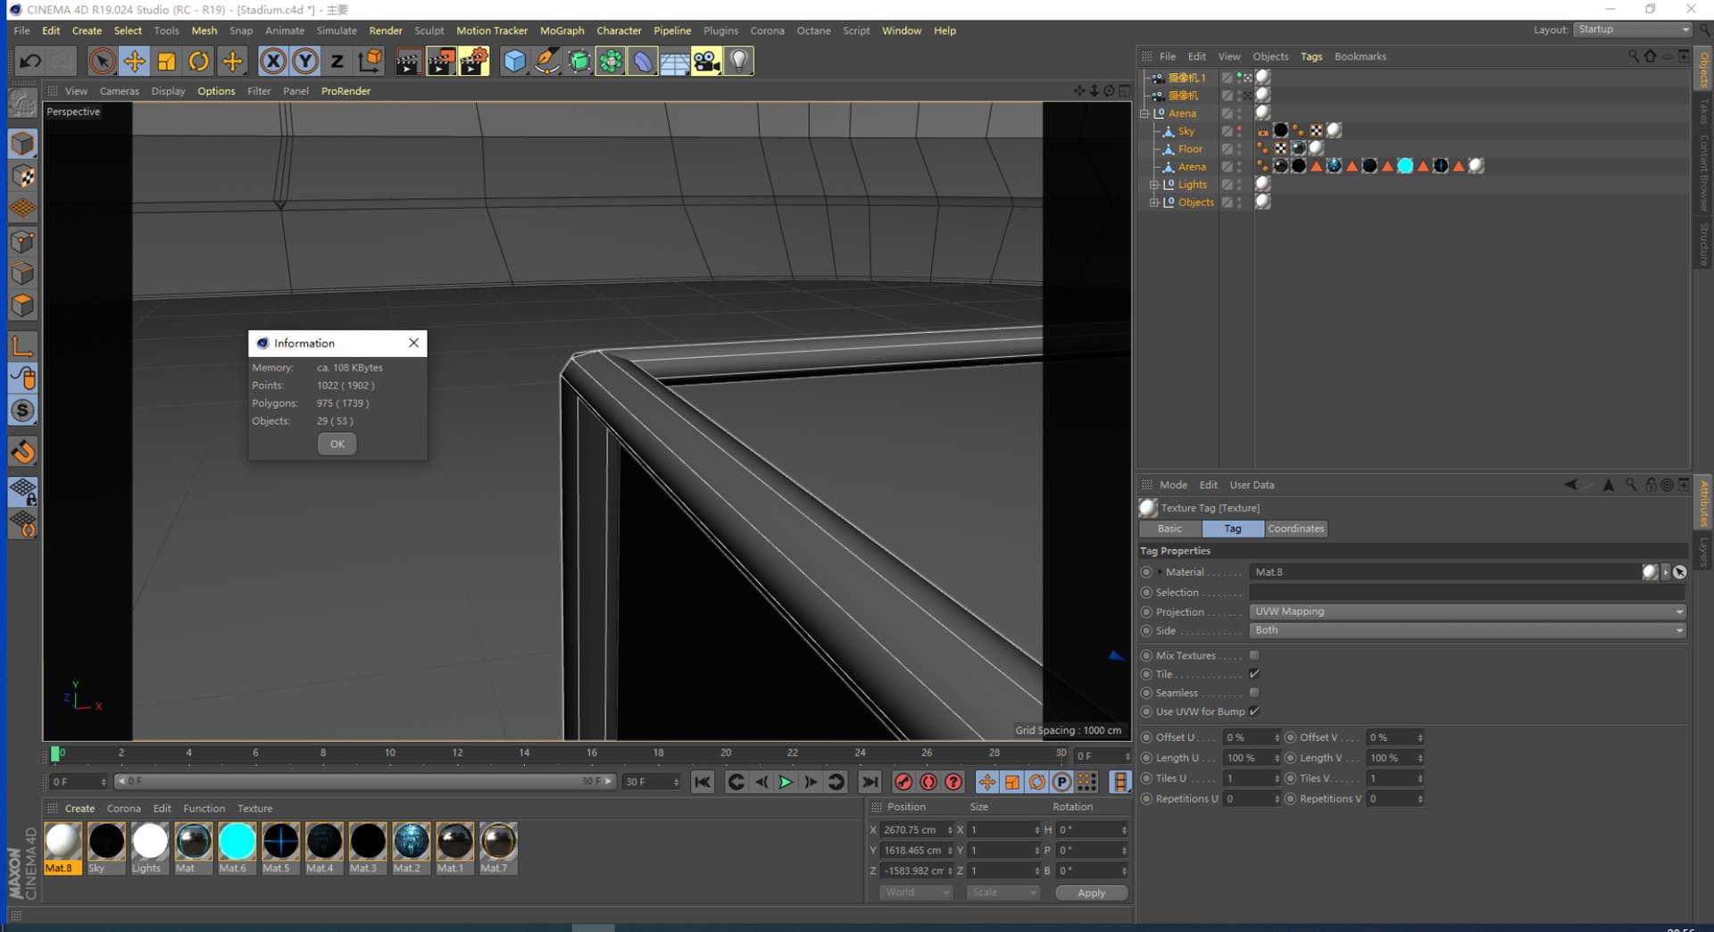Uncheck the Tile checkbox

coord(1254,674)
